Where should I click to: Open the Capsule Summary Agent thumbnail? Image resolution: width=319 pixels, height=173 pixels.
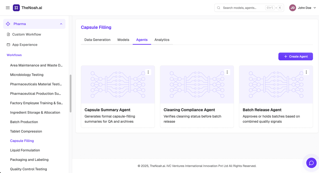118,85
